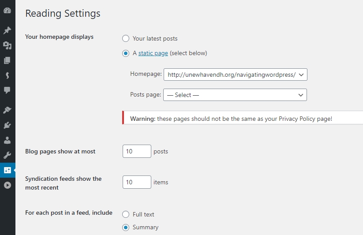
Task: Open Posts via the pushpin icon
Action: tap(7, 30)
